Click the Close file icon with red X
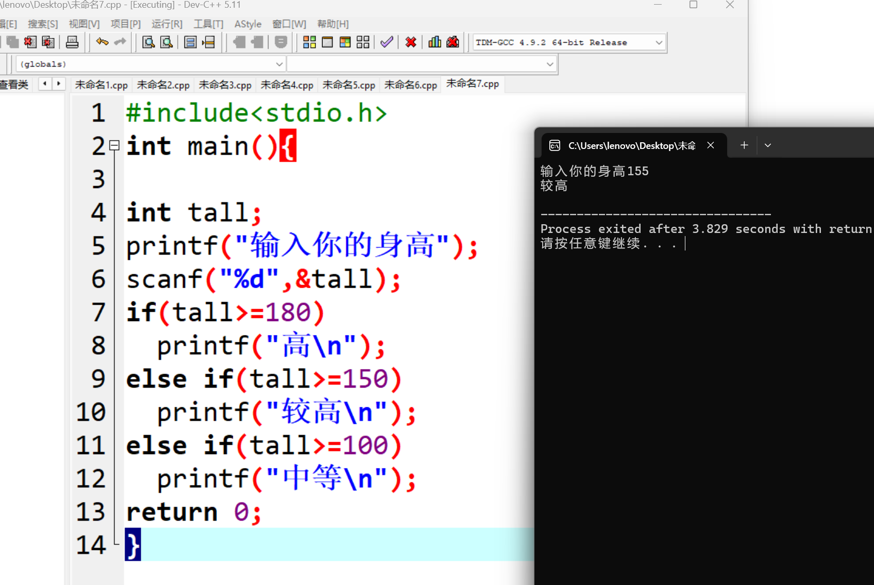Image resolution: width=874 pixels, height=585 pixels. (30, 42)
